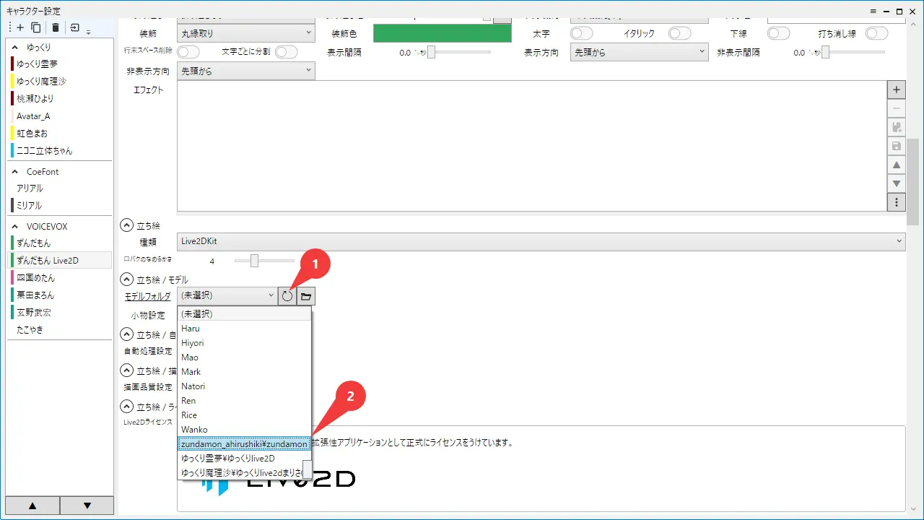The height and width of the screenshot is (520, 924).
Task: Open the 種類 Live2DKit dropdown
Action: [x=541, y=242]
